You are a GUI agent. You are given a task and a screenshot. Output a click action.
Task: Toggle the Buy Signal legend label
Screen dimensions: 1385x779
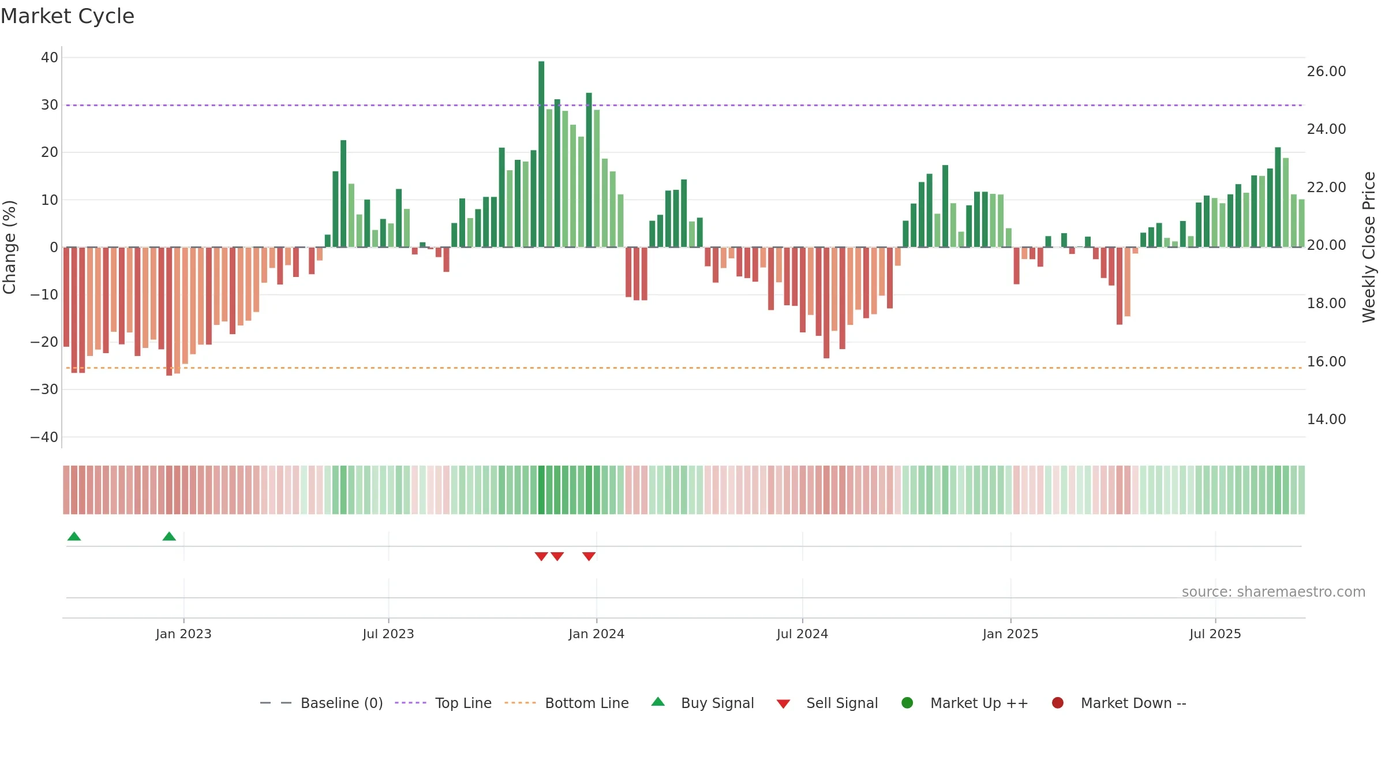click(x=717, y=703)
